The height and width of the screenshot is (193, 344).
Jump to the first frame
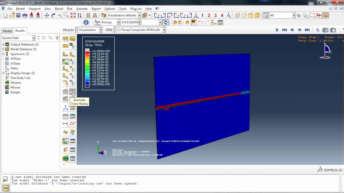284,30
